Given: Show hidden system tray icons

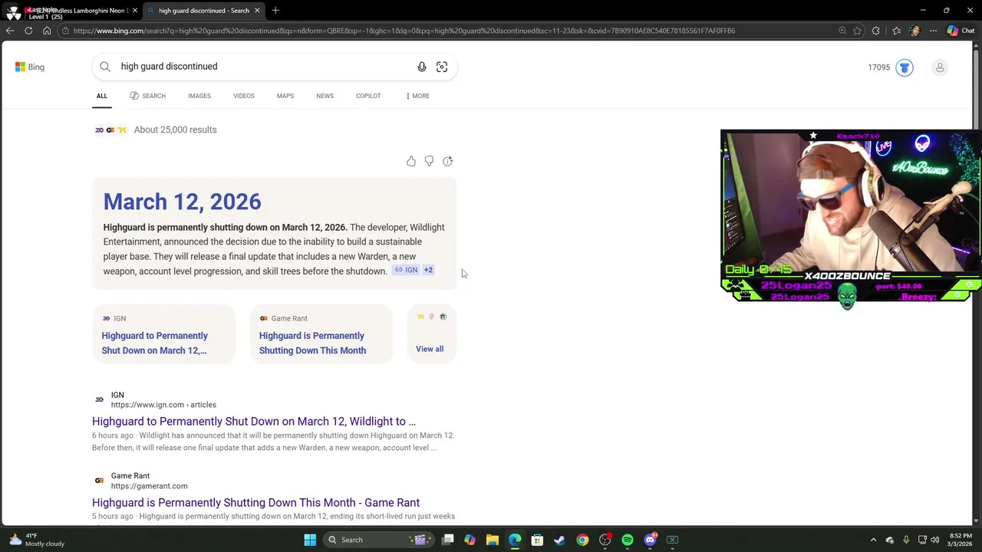Looking at the screenshot, I should pos(873,540).
